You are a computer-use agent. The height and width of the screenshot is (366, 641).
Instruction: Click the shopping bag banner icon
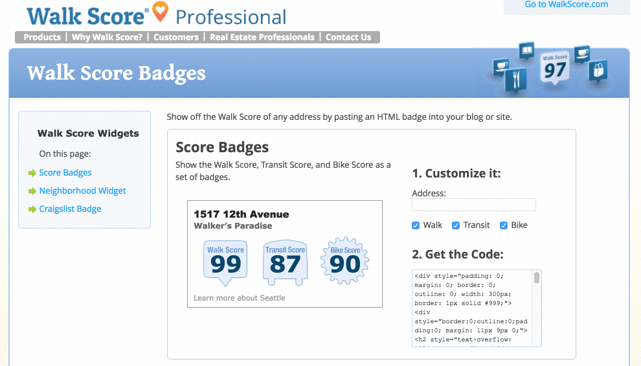pos(598,71)
